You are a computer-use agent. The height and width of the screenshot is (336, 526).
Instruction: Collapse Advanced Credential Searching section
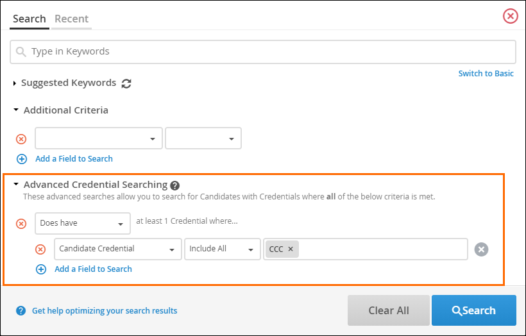[x=16, y=184]
